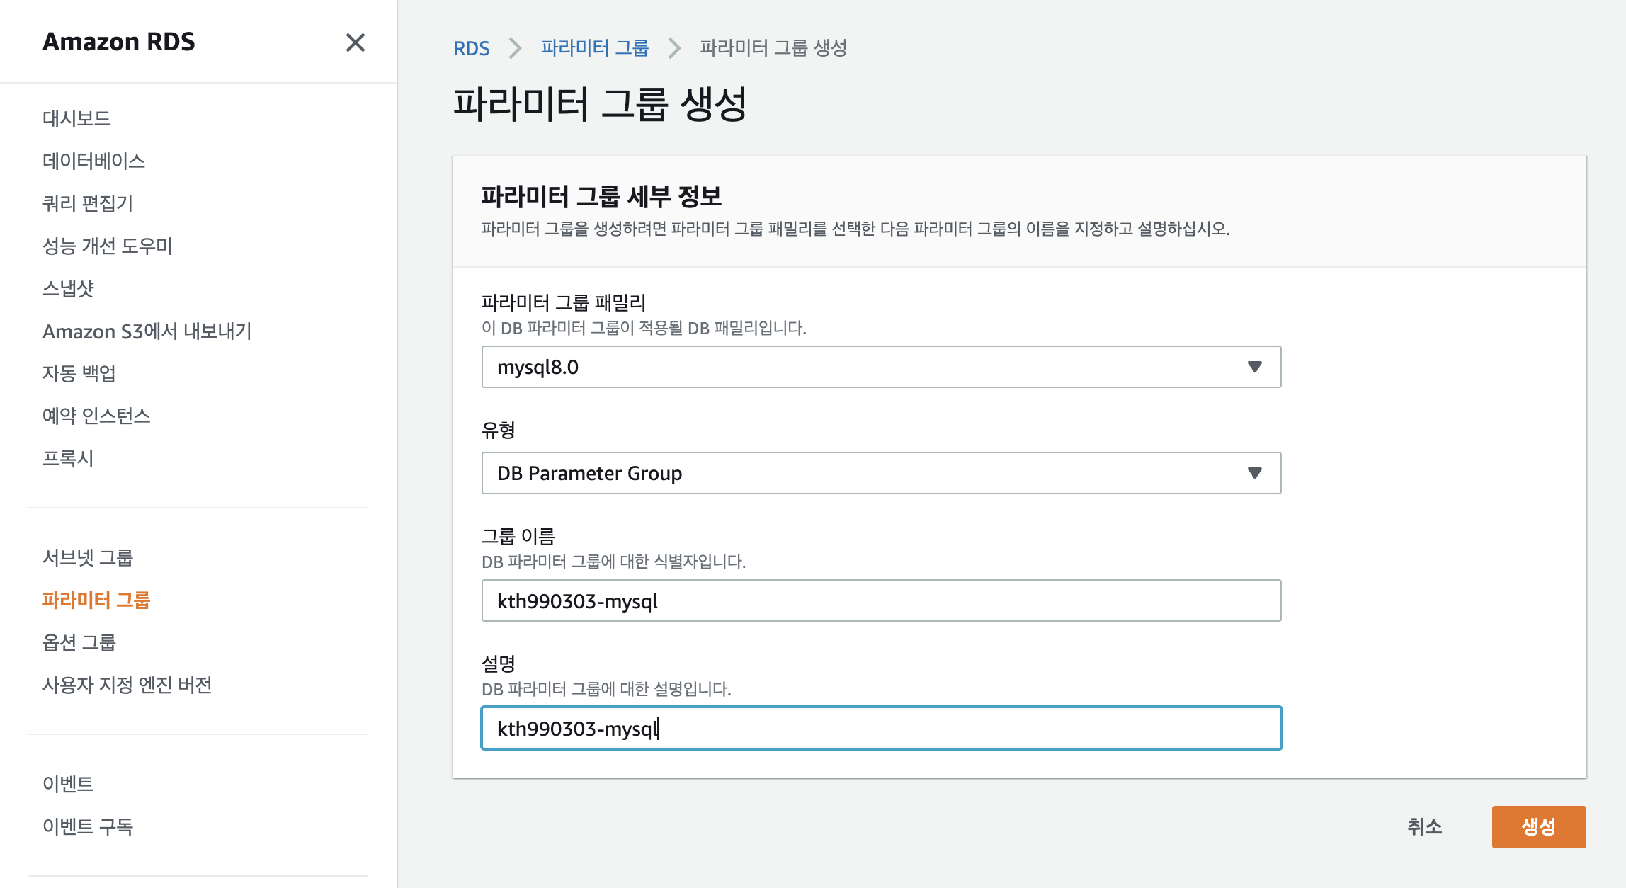Expand the 유형 DB Parameter Group dropdown
The width and height of the screenshot is (1626, 888).
[x=1254, y=473]
